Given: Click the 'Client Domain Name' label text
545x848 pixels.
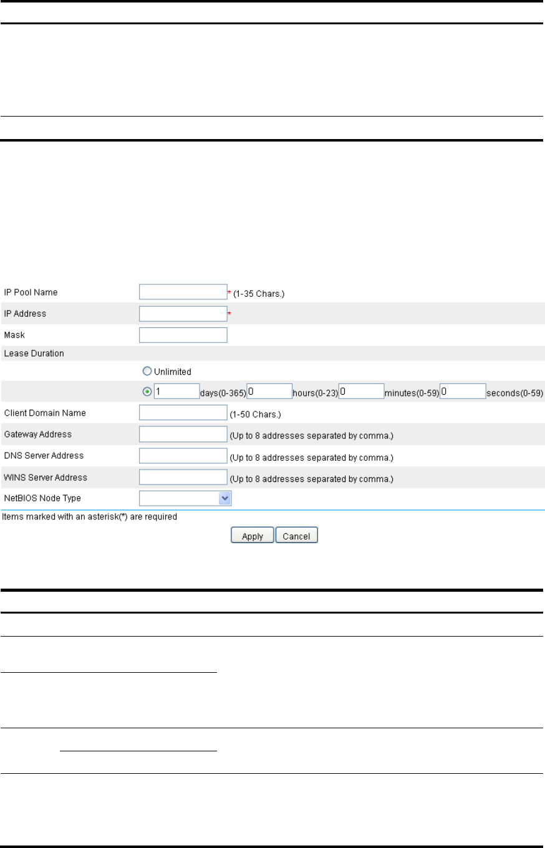Looking at the screenshot, I should coord(45,413).
